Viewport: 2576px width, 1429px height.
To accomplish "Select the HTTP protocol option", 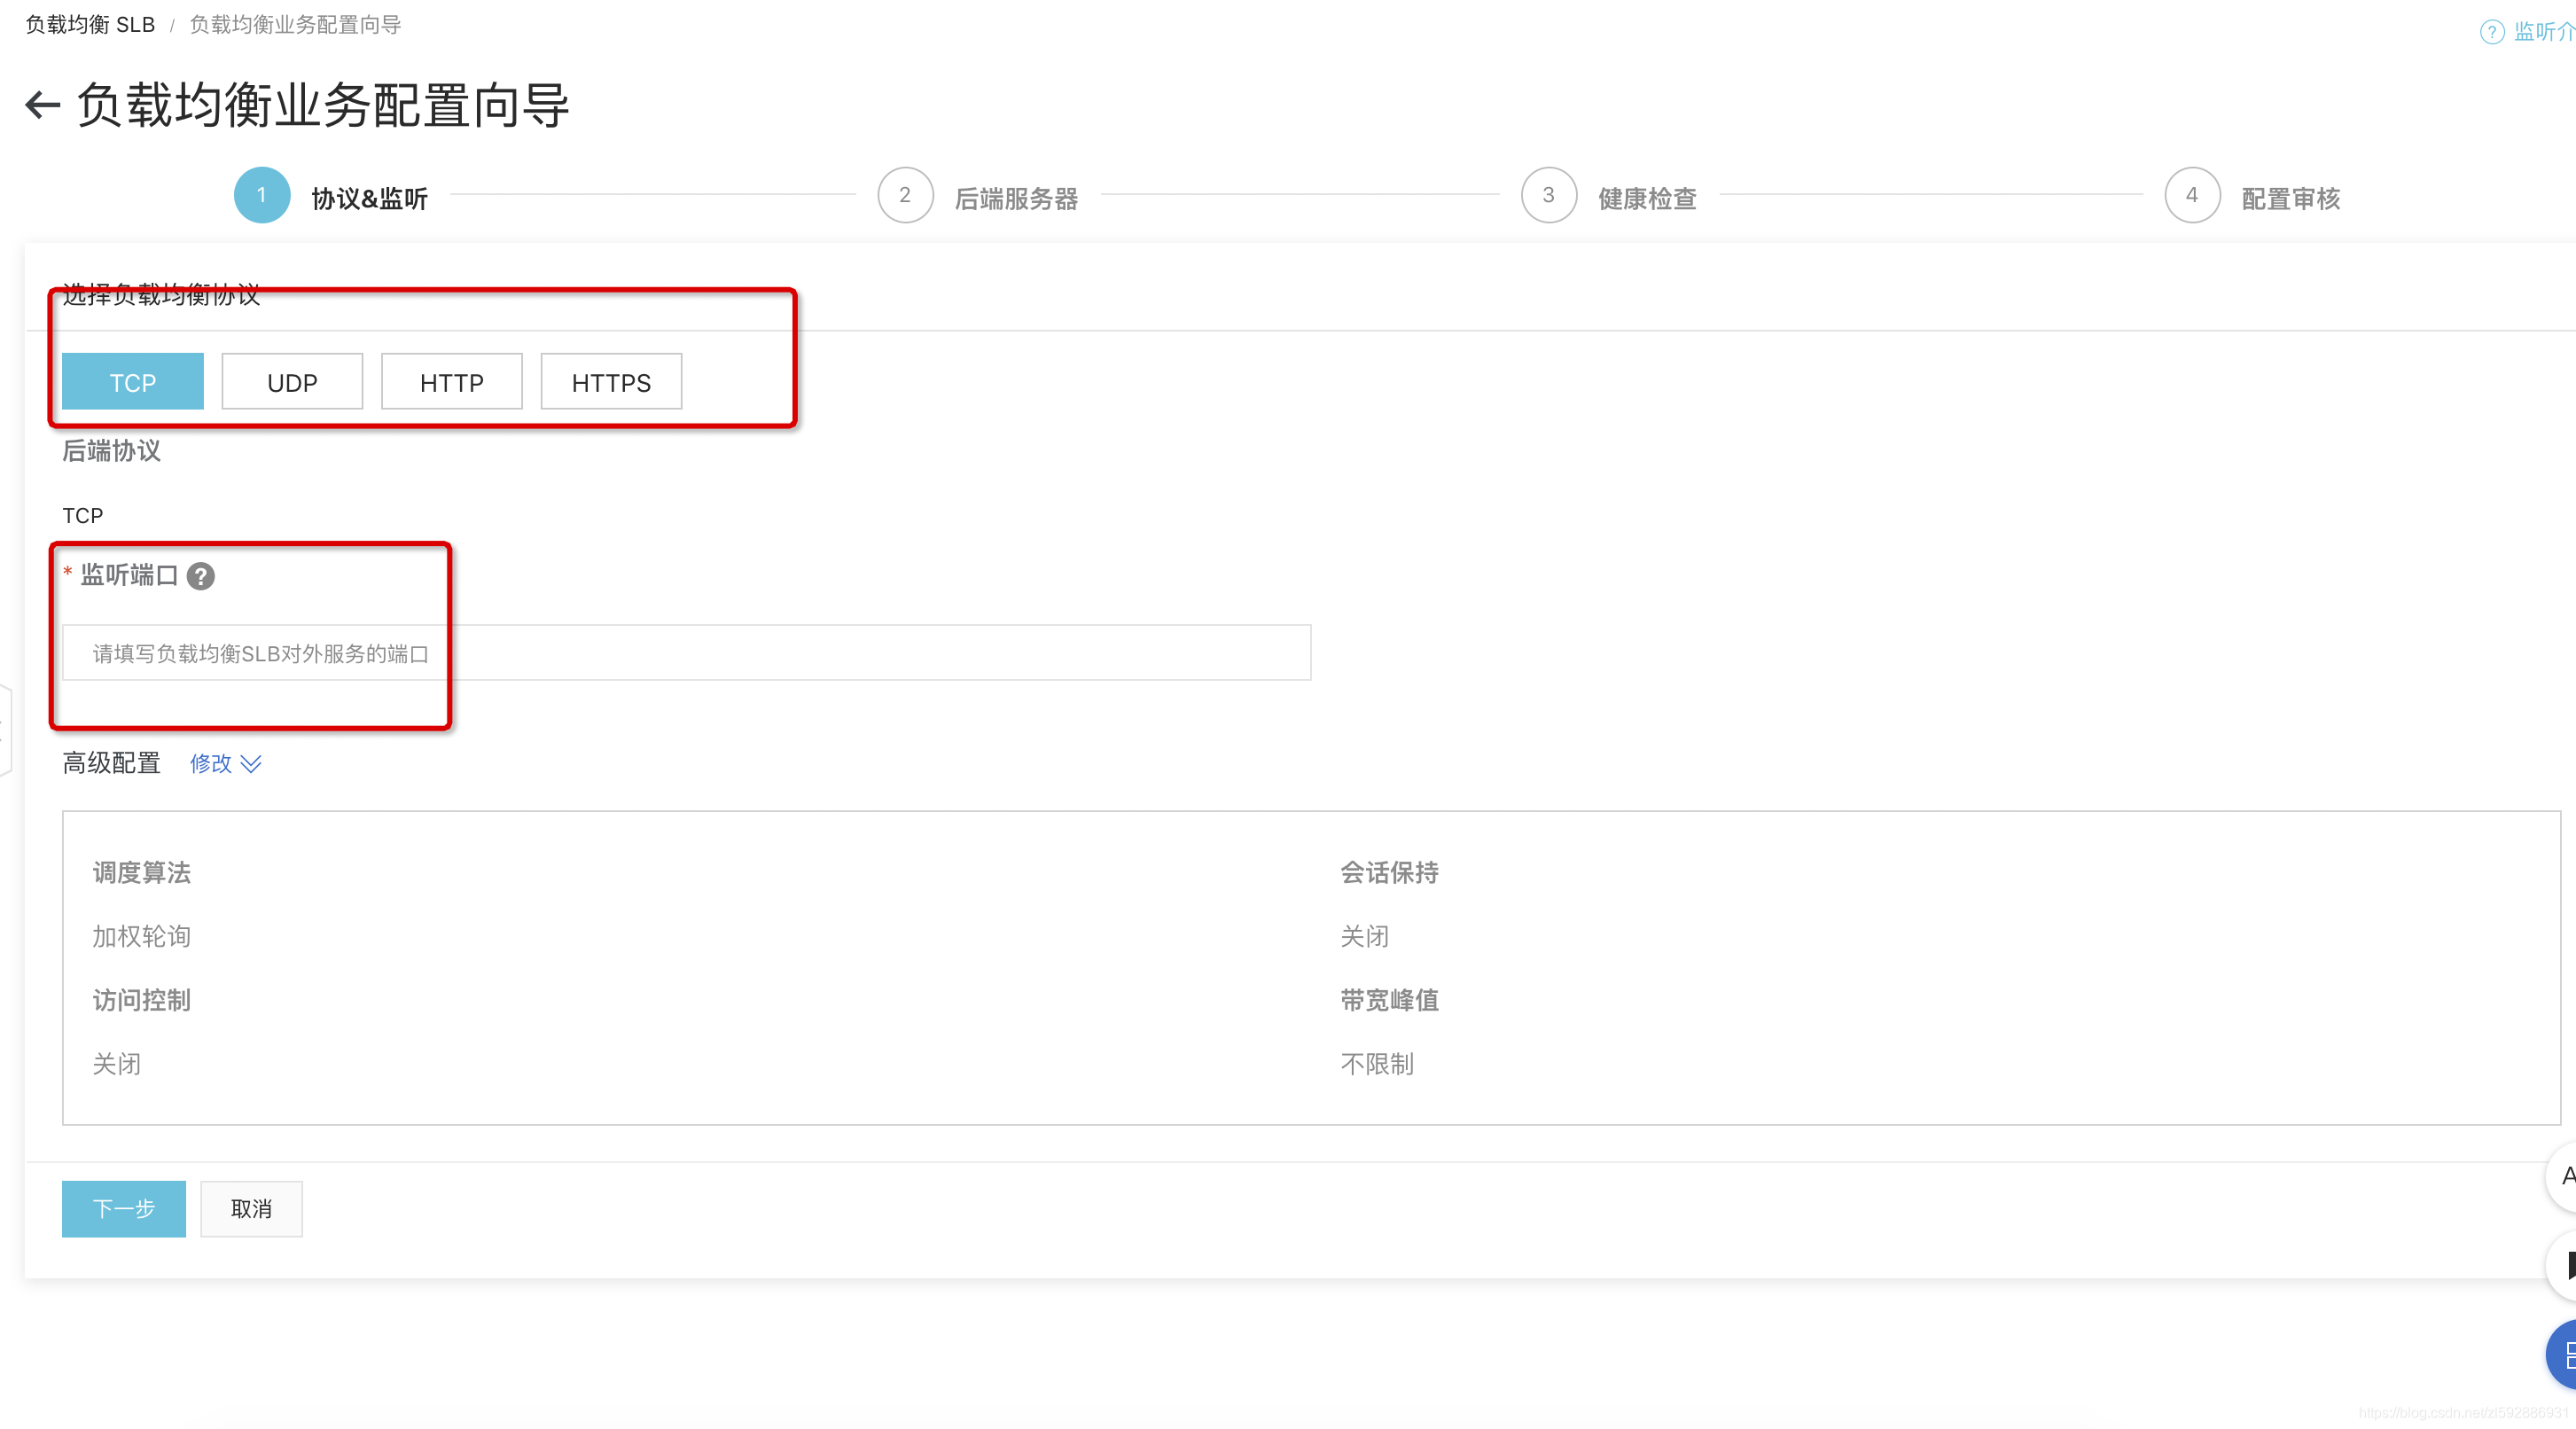I will (451, 382).
